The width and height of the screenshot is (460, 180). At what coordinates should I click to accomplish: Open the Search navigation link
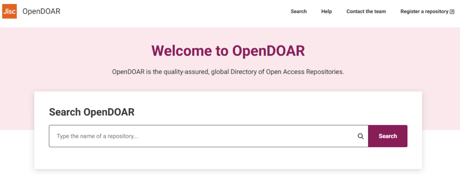[299, 11]
